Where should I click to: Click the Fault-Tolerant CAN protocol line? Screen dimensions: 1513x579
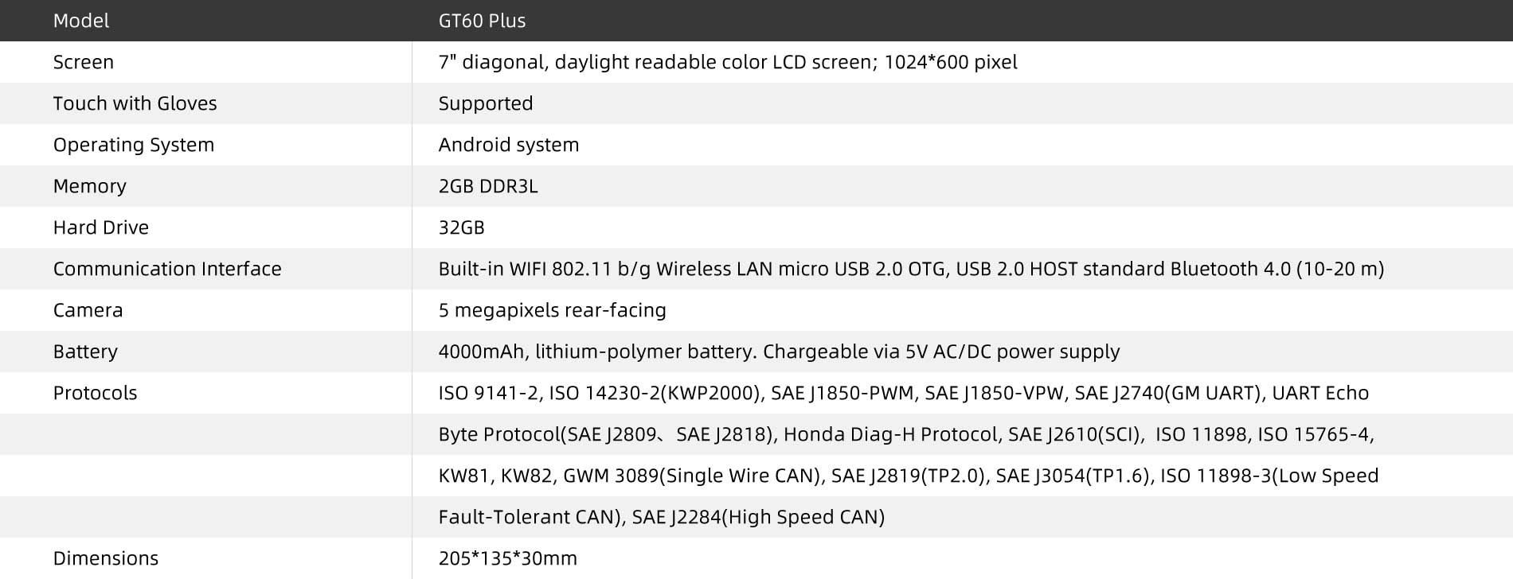coord(661,517)
